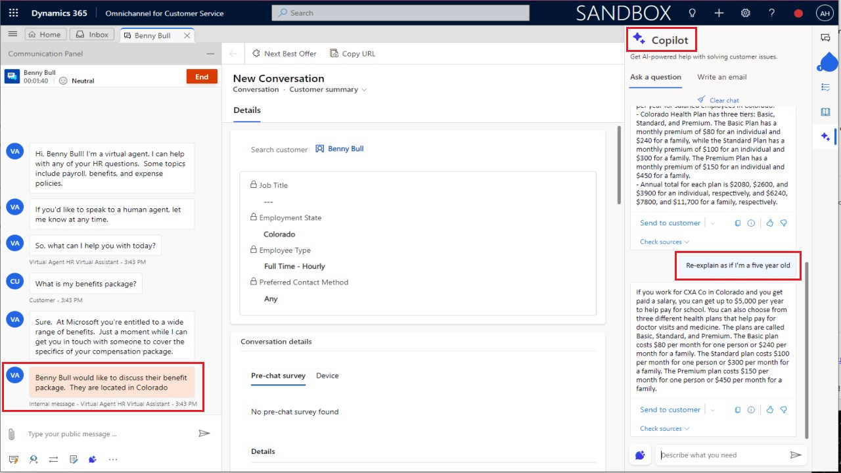Screen dimensions: 841x473
Task: Select the Pre-chat survey tab
Action: pos(278,376)
